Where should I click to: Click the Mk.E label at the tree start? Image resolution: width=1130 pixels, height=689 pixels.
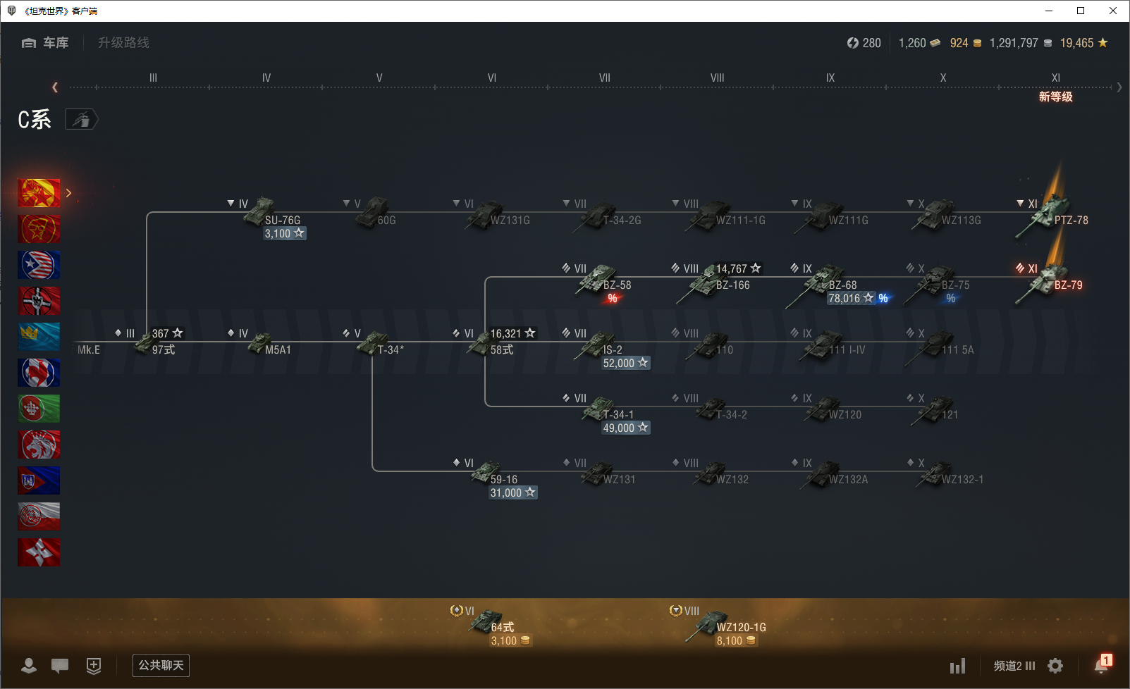click(x=88, y=349)
